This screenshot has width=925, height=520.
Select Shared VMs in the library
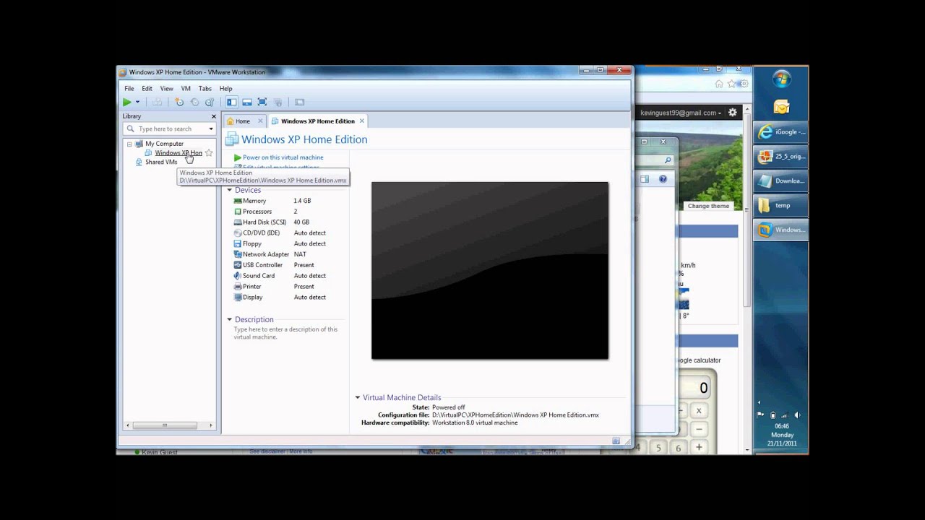click(x=160, y=162)
